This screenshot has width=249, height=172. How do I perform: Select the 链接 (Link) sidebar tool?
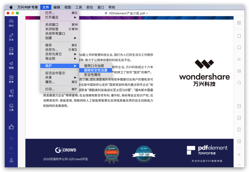click(x=11, y=65)
